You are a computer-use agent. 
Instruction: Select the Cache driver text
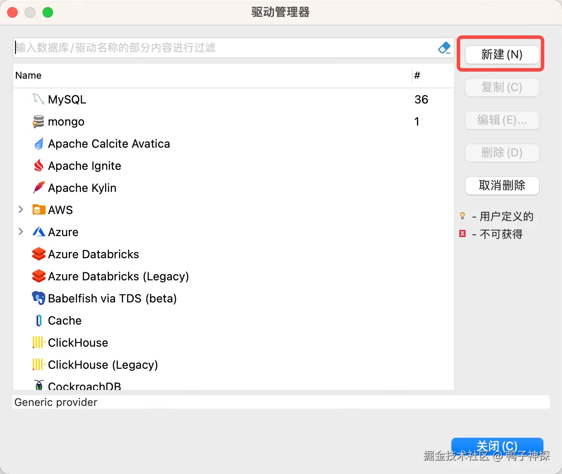65,321
